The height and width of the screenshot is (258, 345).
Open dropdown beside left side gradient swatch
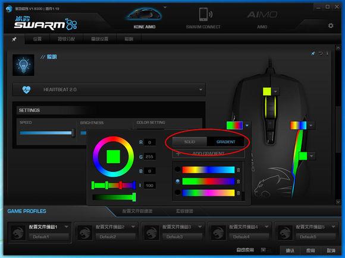(247, 126)
